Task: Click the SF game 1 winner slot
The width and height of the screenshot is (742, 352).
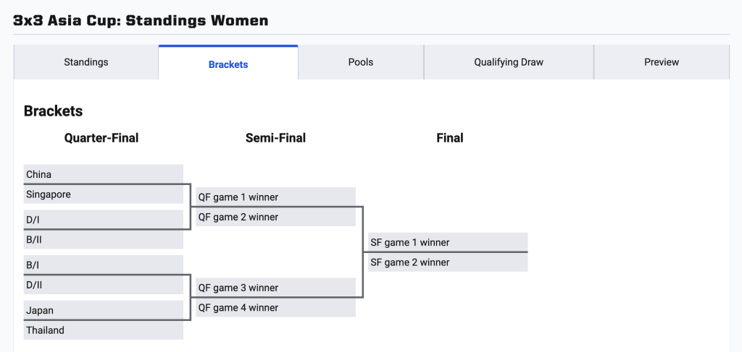Action: pos(448,243)
